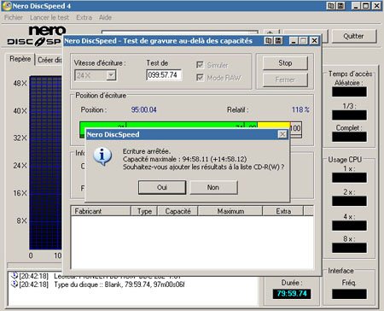Click the Capacité column header
The width and height of the screenshot is (384, 311).
point(177,211)
